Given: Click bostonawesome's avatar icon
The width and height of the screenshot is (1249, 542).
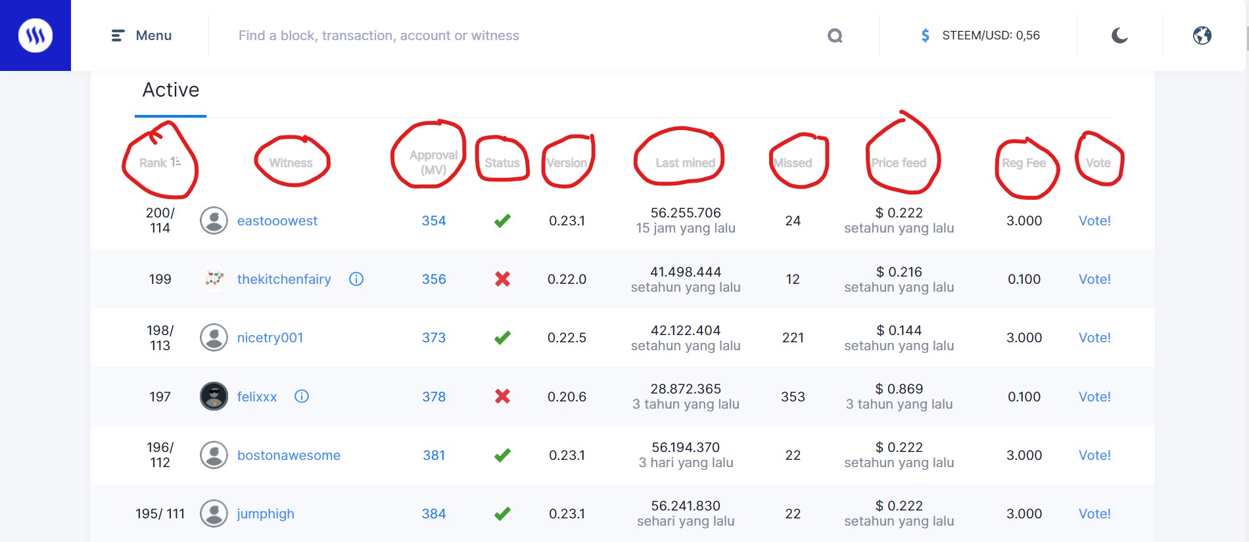Looking at the screenshot, I should click(x=214, y=455).
